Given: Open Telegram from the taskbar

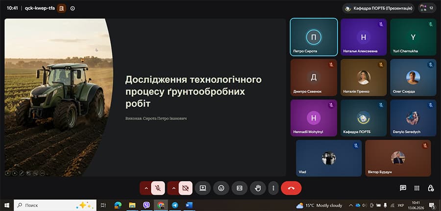Looking at the screenshot, I should [x=175, y=206].
